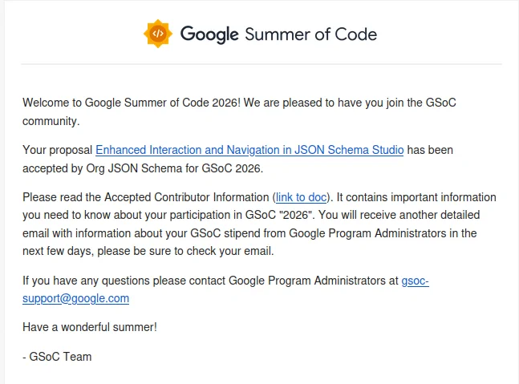The width and height of the screenshot is (519, 384).
Task: Click the word "community." ending the welcome paragraph
Action: (51, 121)
